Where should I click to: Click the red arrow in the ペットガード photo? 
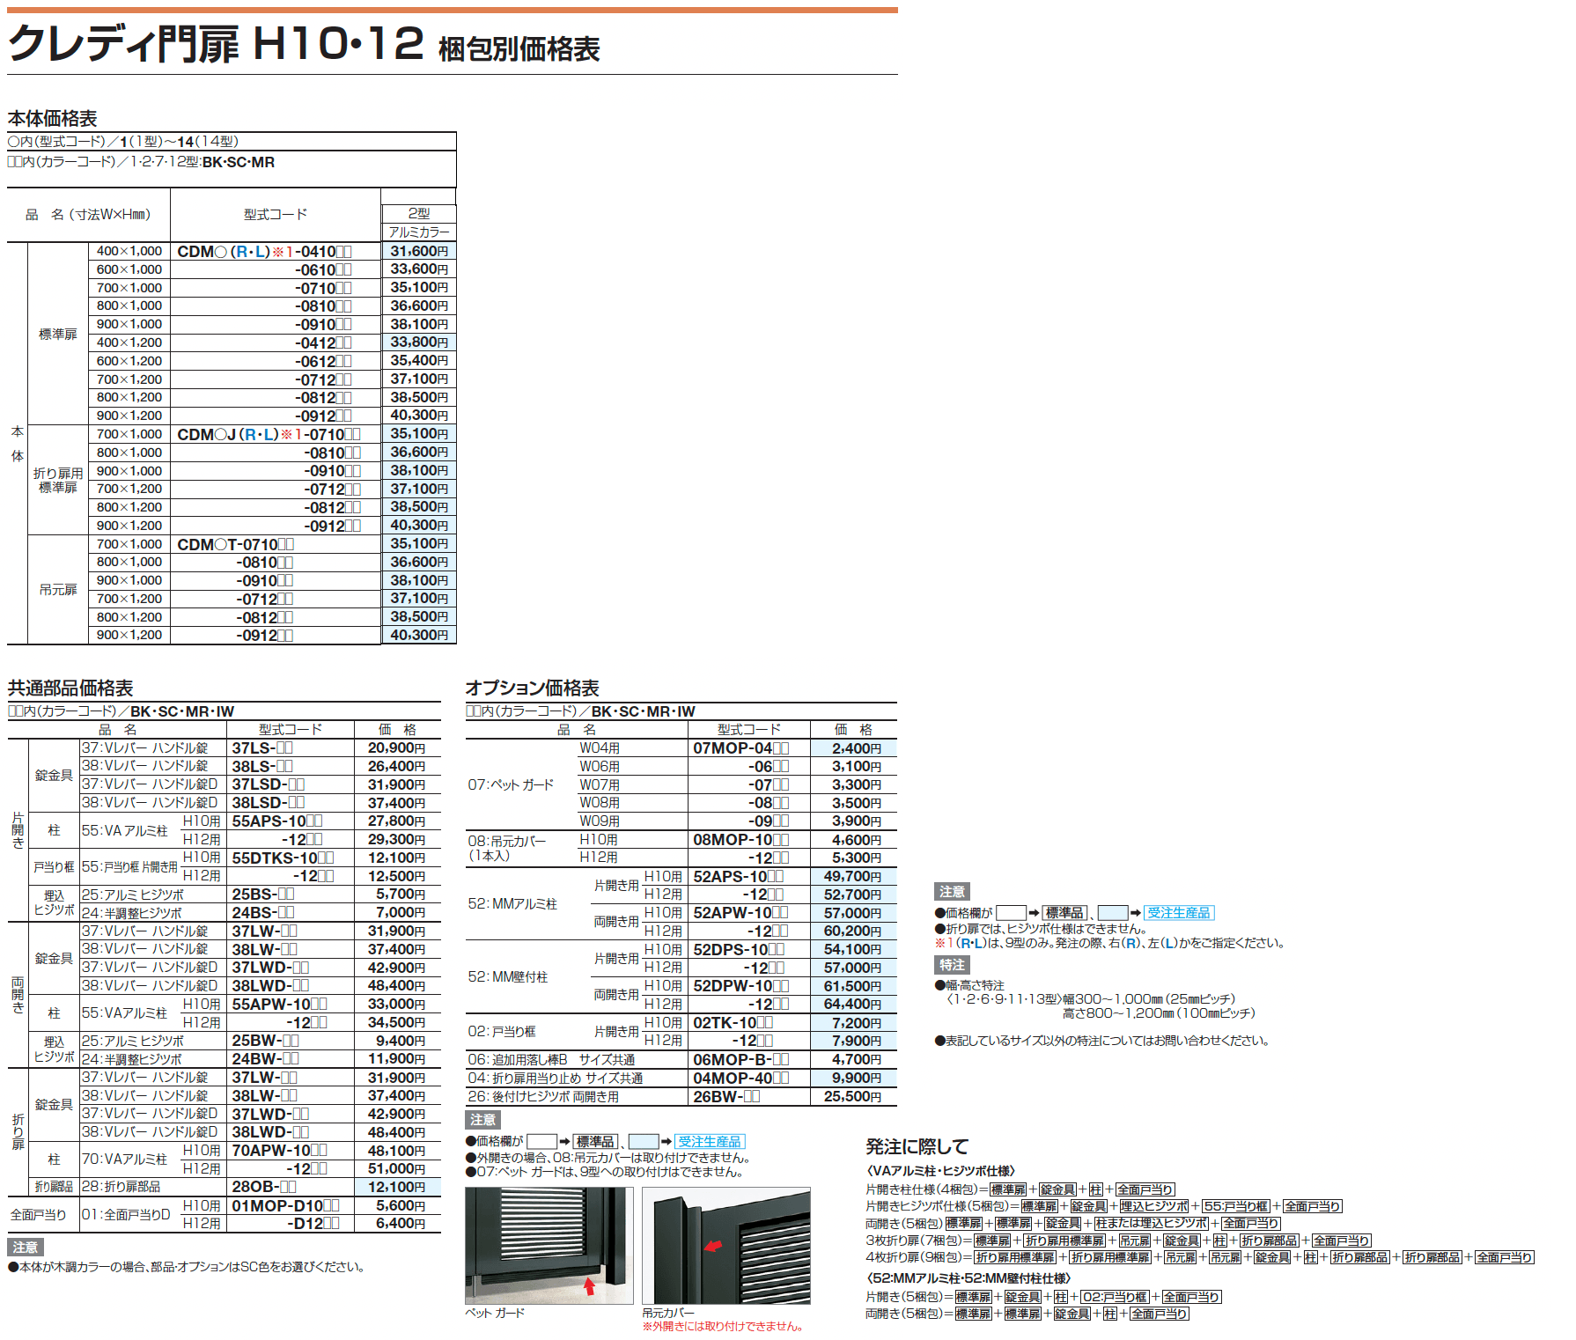589,1286
